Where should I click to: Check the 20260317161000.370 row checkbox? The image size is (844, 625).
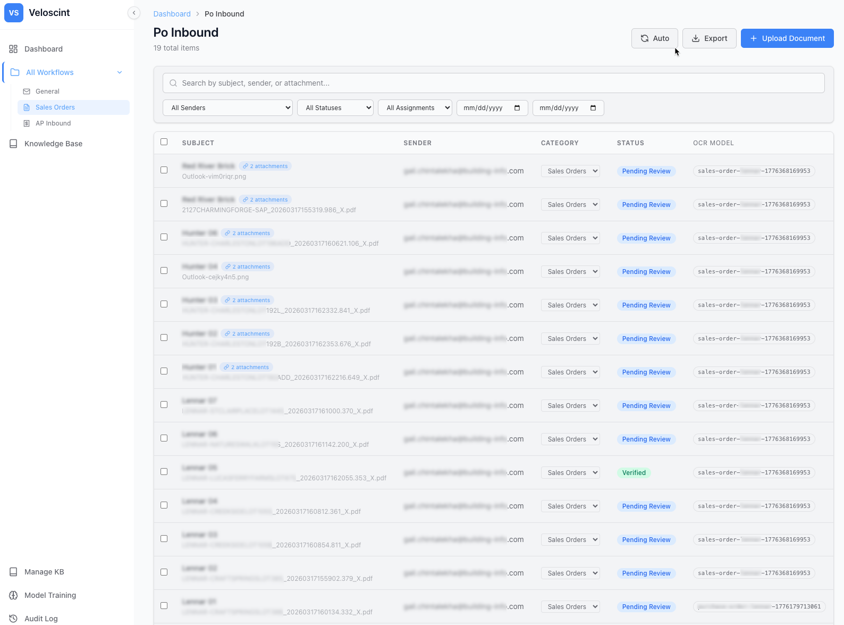click(164, 405)
